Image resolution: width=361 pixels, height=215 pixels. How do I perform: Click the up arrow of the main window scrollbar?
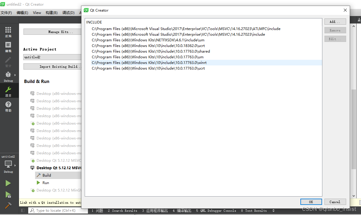[354, 26]
